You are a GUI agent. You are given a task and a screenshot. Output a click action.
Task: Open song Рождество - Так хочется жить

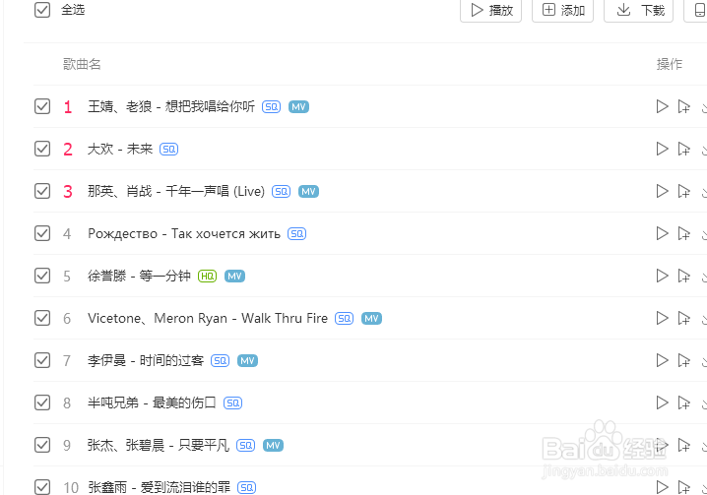pyautogui.click(x=184, y=233)
